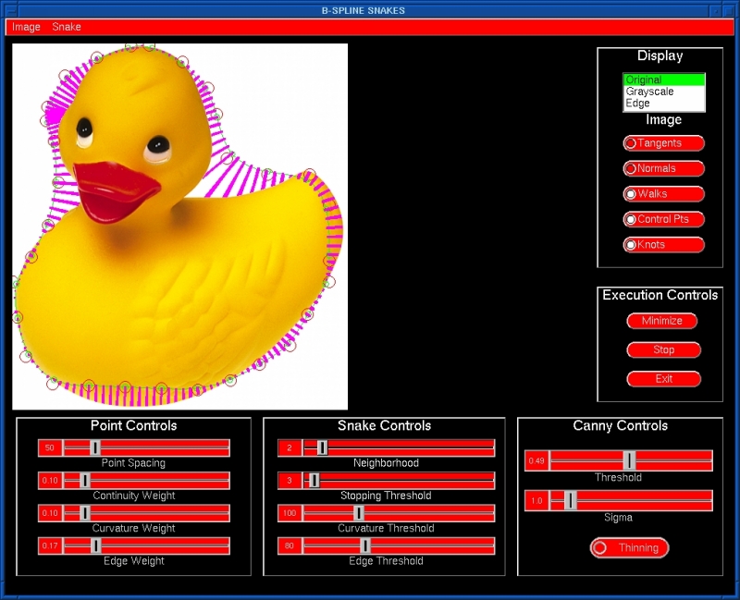This screenshot has width=740, height=600.
Task: Click the B-SPLINE SNAKES title bar
Action: (363, 10)
